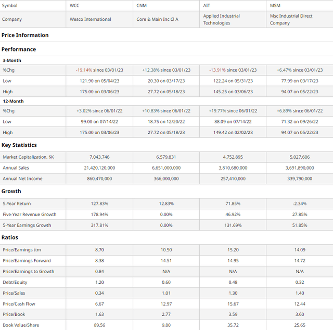
Task: Select net income 257,410,000
Action: coord(233,179)
